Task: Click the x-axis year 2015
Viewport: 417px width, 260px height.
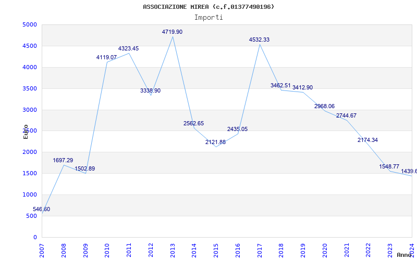Action: pos(216,251)
